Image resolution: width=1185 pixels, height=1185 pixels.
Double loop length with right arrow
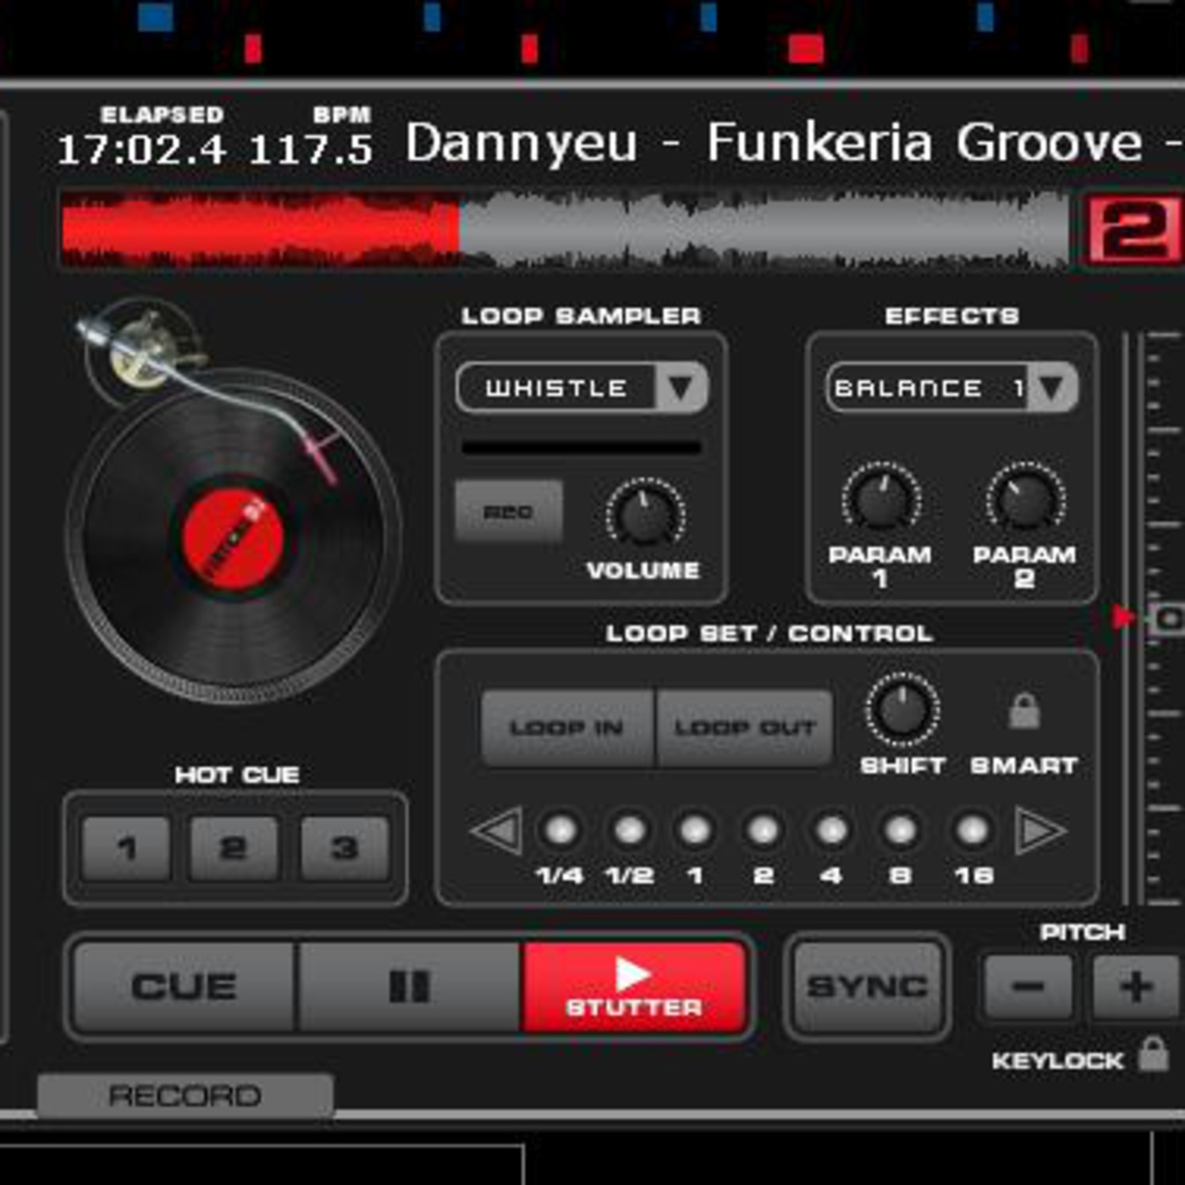pos(1040,831)
